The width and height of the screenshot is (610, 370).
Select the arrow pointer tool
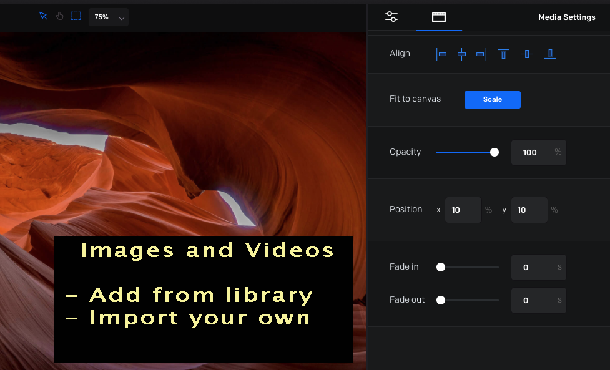coord(43,16)
